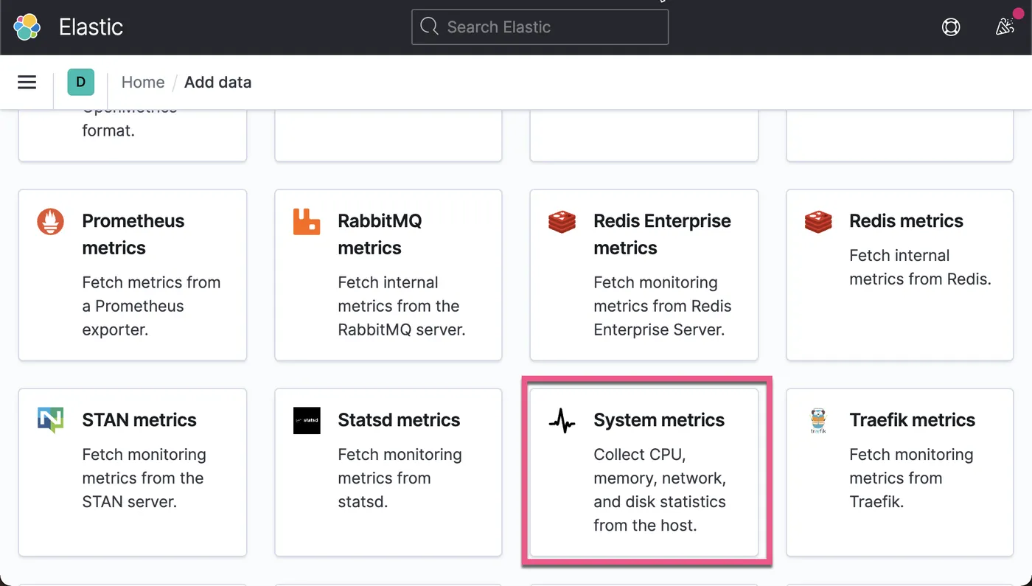This screenshot has height=586, width=1032.
Task: Click "Fetch internal metrics from Redis." text
Action: tap(920, 268)
